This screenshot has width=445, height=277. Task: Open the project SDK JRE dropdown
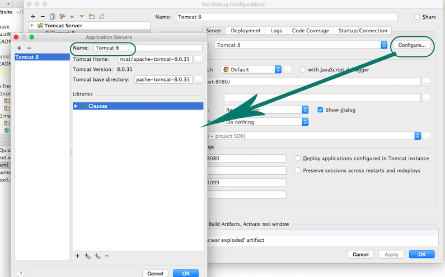313,136
